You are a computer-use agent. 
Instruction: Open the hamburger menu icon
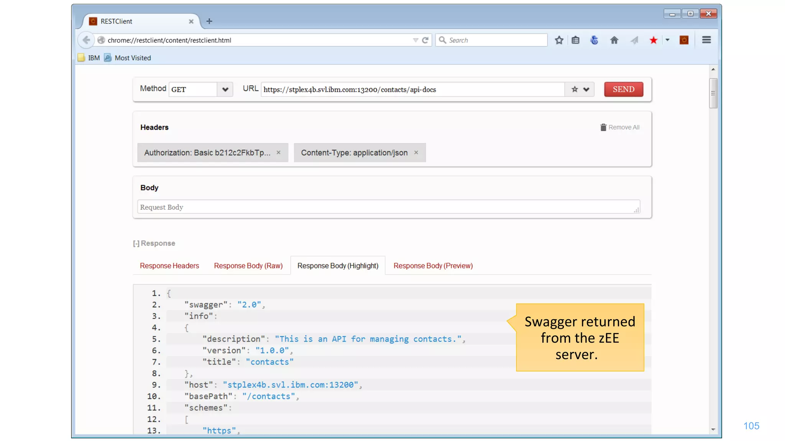point(706,40)
